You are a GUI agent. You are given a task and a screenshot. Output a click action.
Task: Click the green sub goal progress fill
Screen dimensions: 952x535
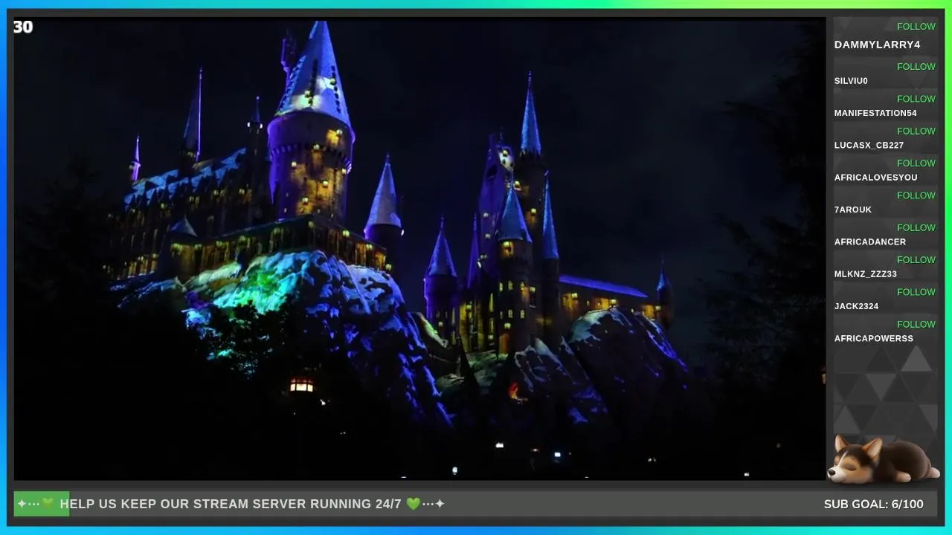(x=42, y=504)
